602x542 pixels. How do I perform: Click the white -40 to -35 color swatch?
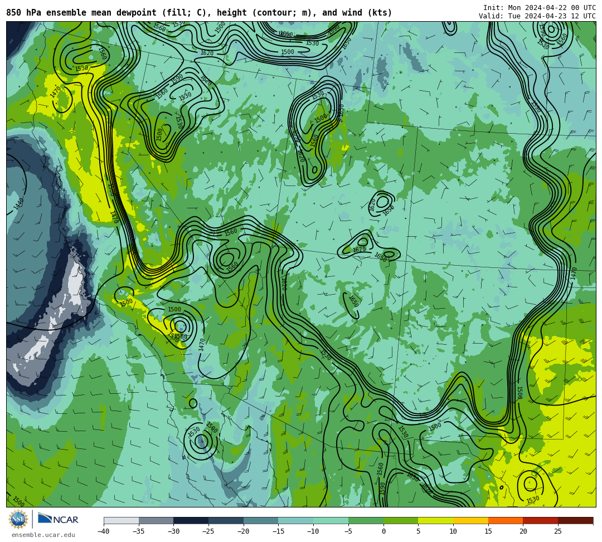[121, 520]
